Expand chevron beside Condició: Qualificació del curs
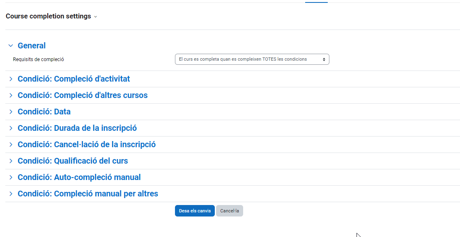This screenshot has width=460, height=237. [11, 161]
